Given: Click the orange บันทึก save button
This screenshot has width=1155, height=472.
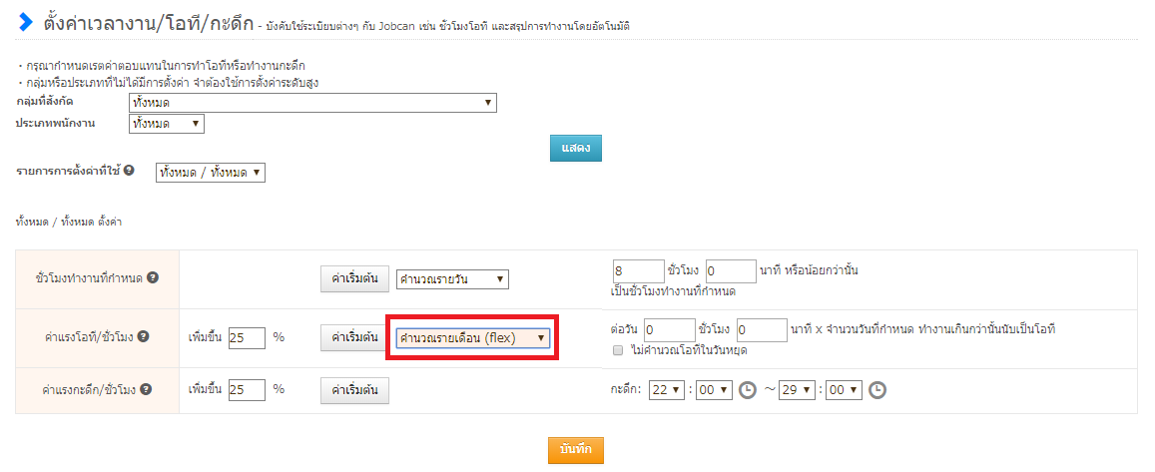Looking at the screenshot, I should 576,450.
